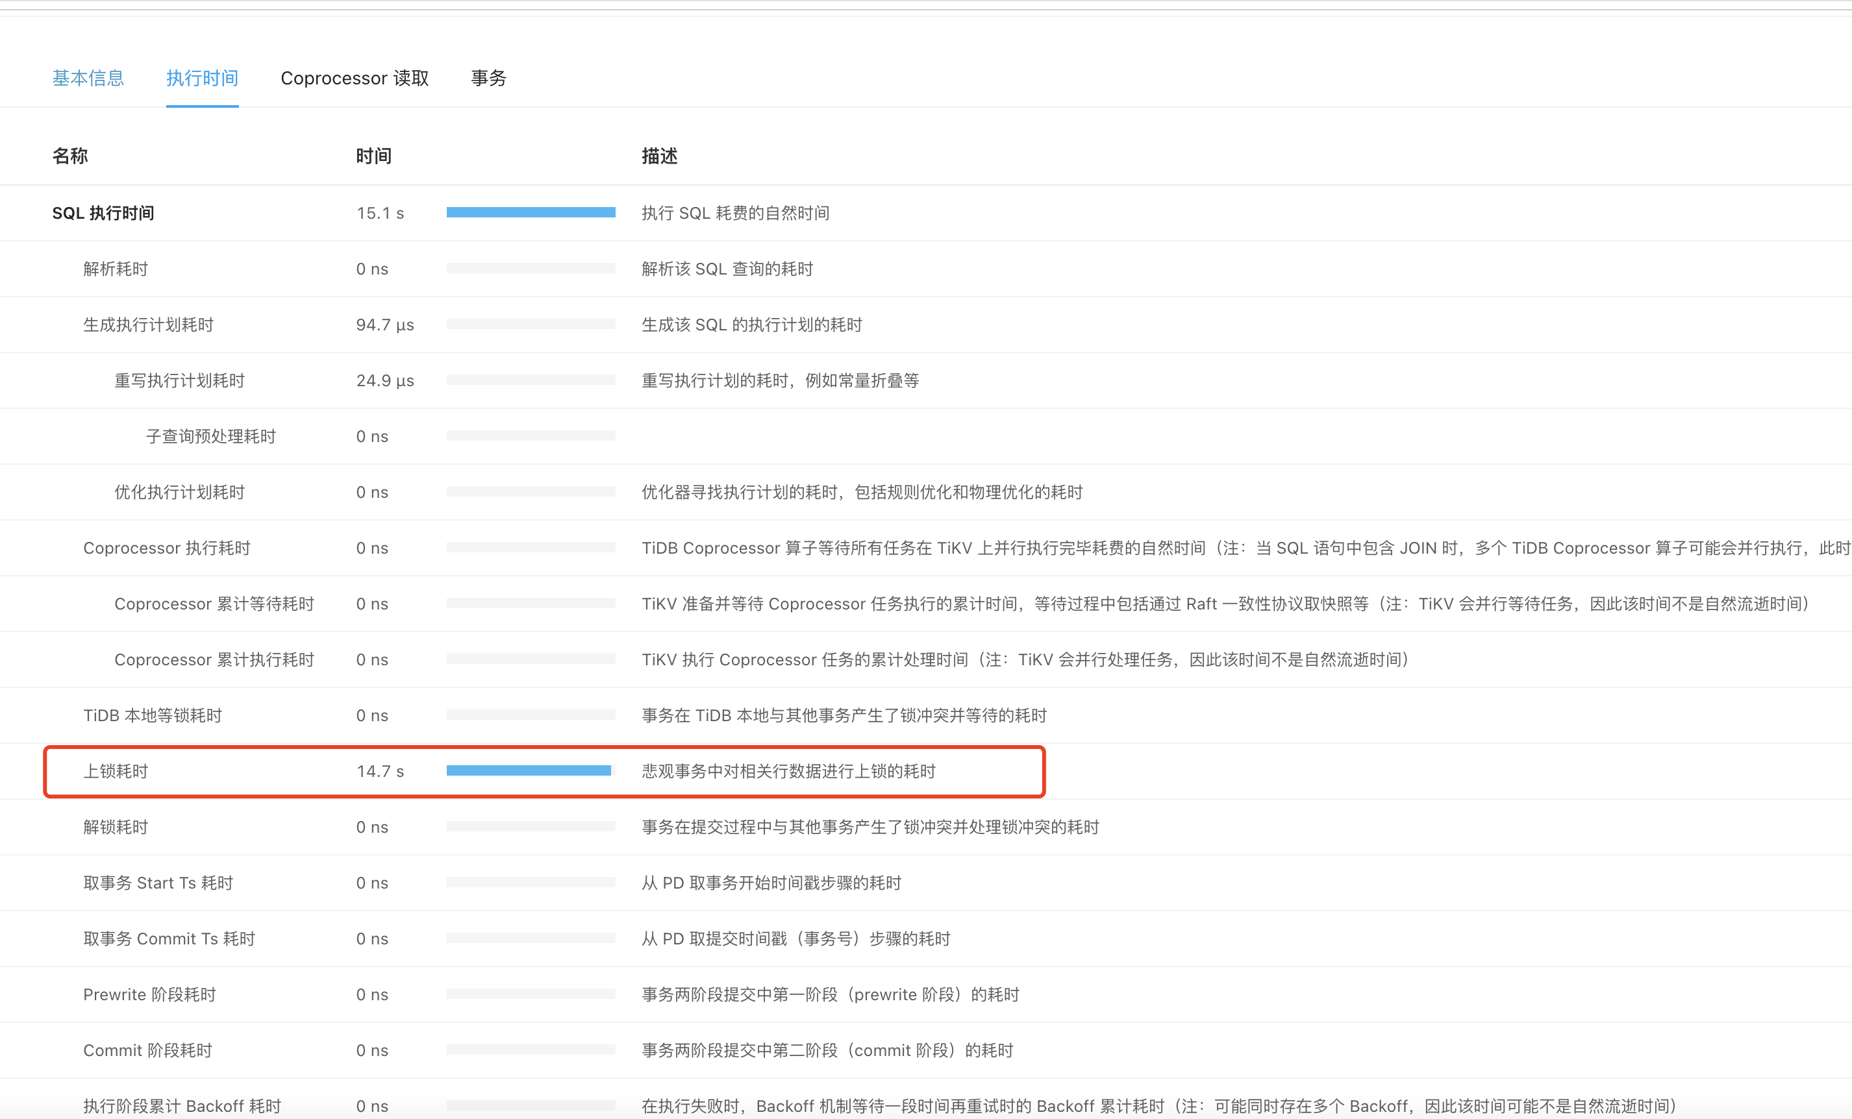The height and width of the screenshot is (1119, 1852).
Task: Select the 生成执行计划耗时 row label
Action: click(148, 325)
